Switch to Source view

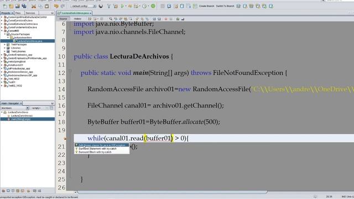(x=63, y=19)
